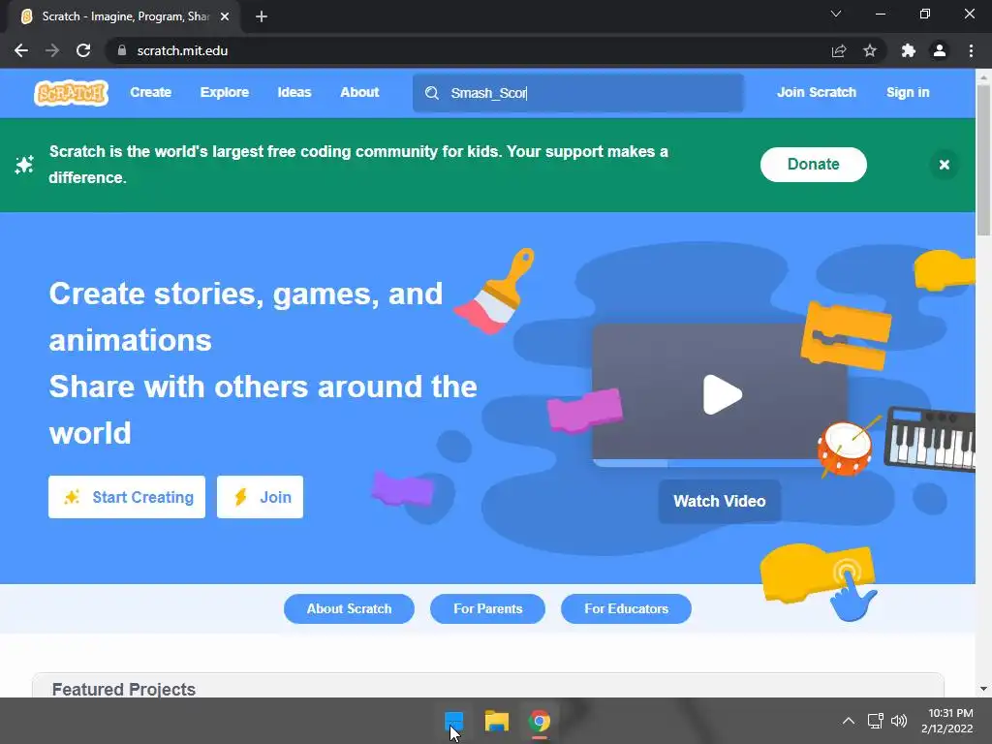The image size is (992, 744).
Task: Open the network icon in system tray
Action: pyautogui.click(x=875, y=721)
